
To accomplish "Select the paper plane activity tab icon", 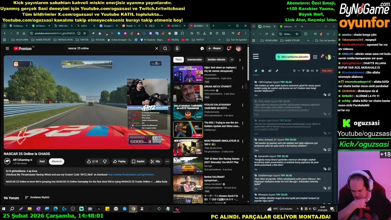I will pos(256,71).
